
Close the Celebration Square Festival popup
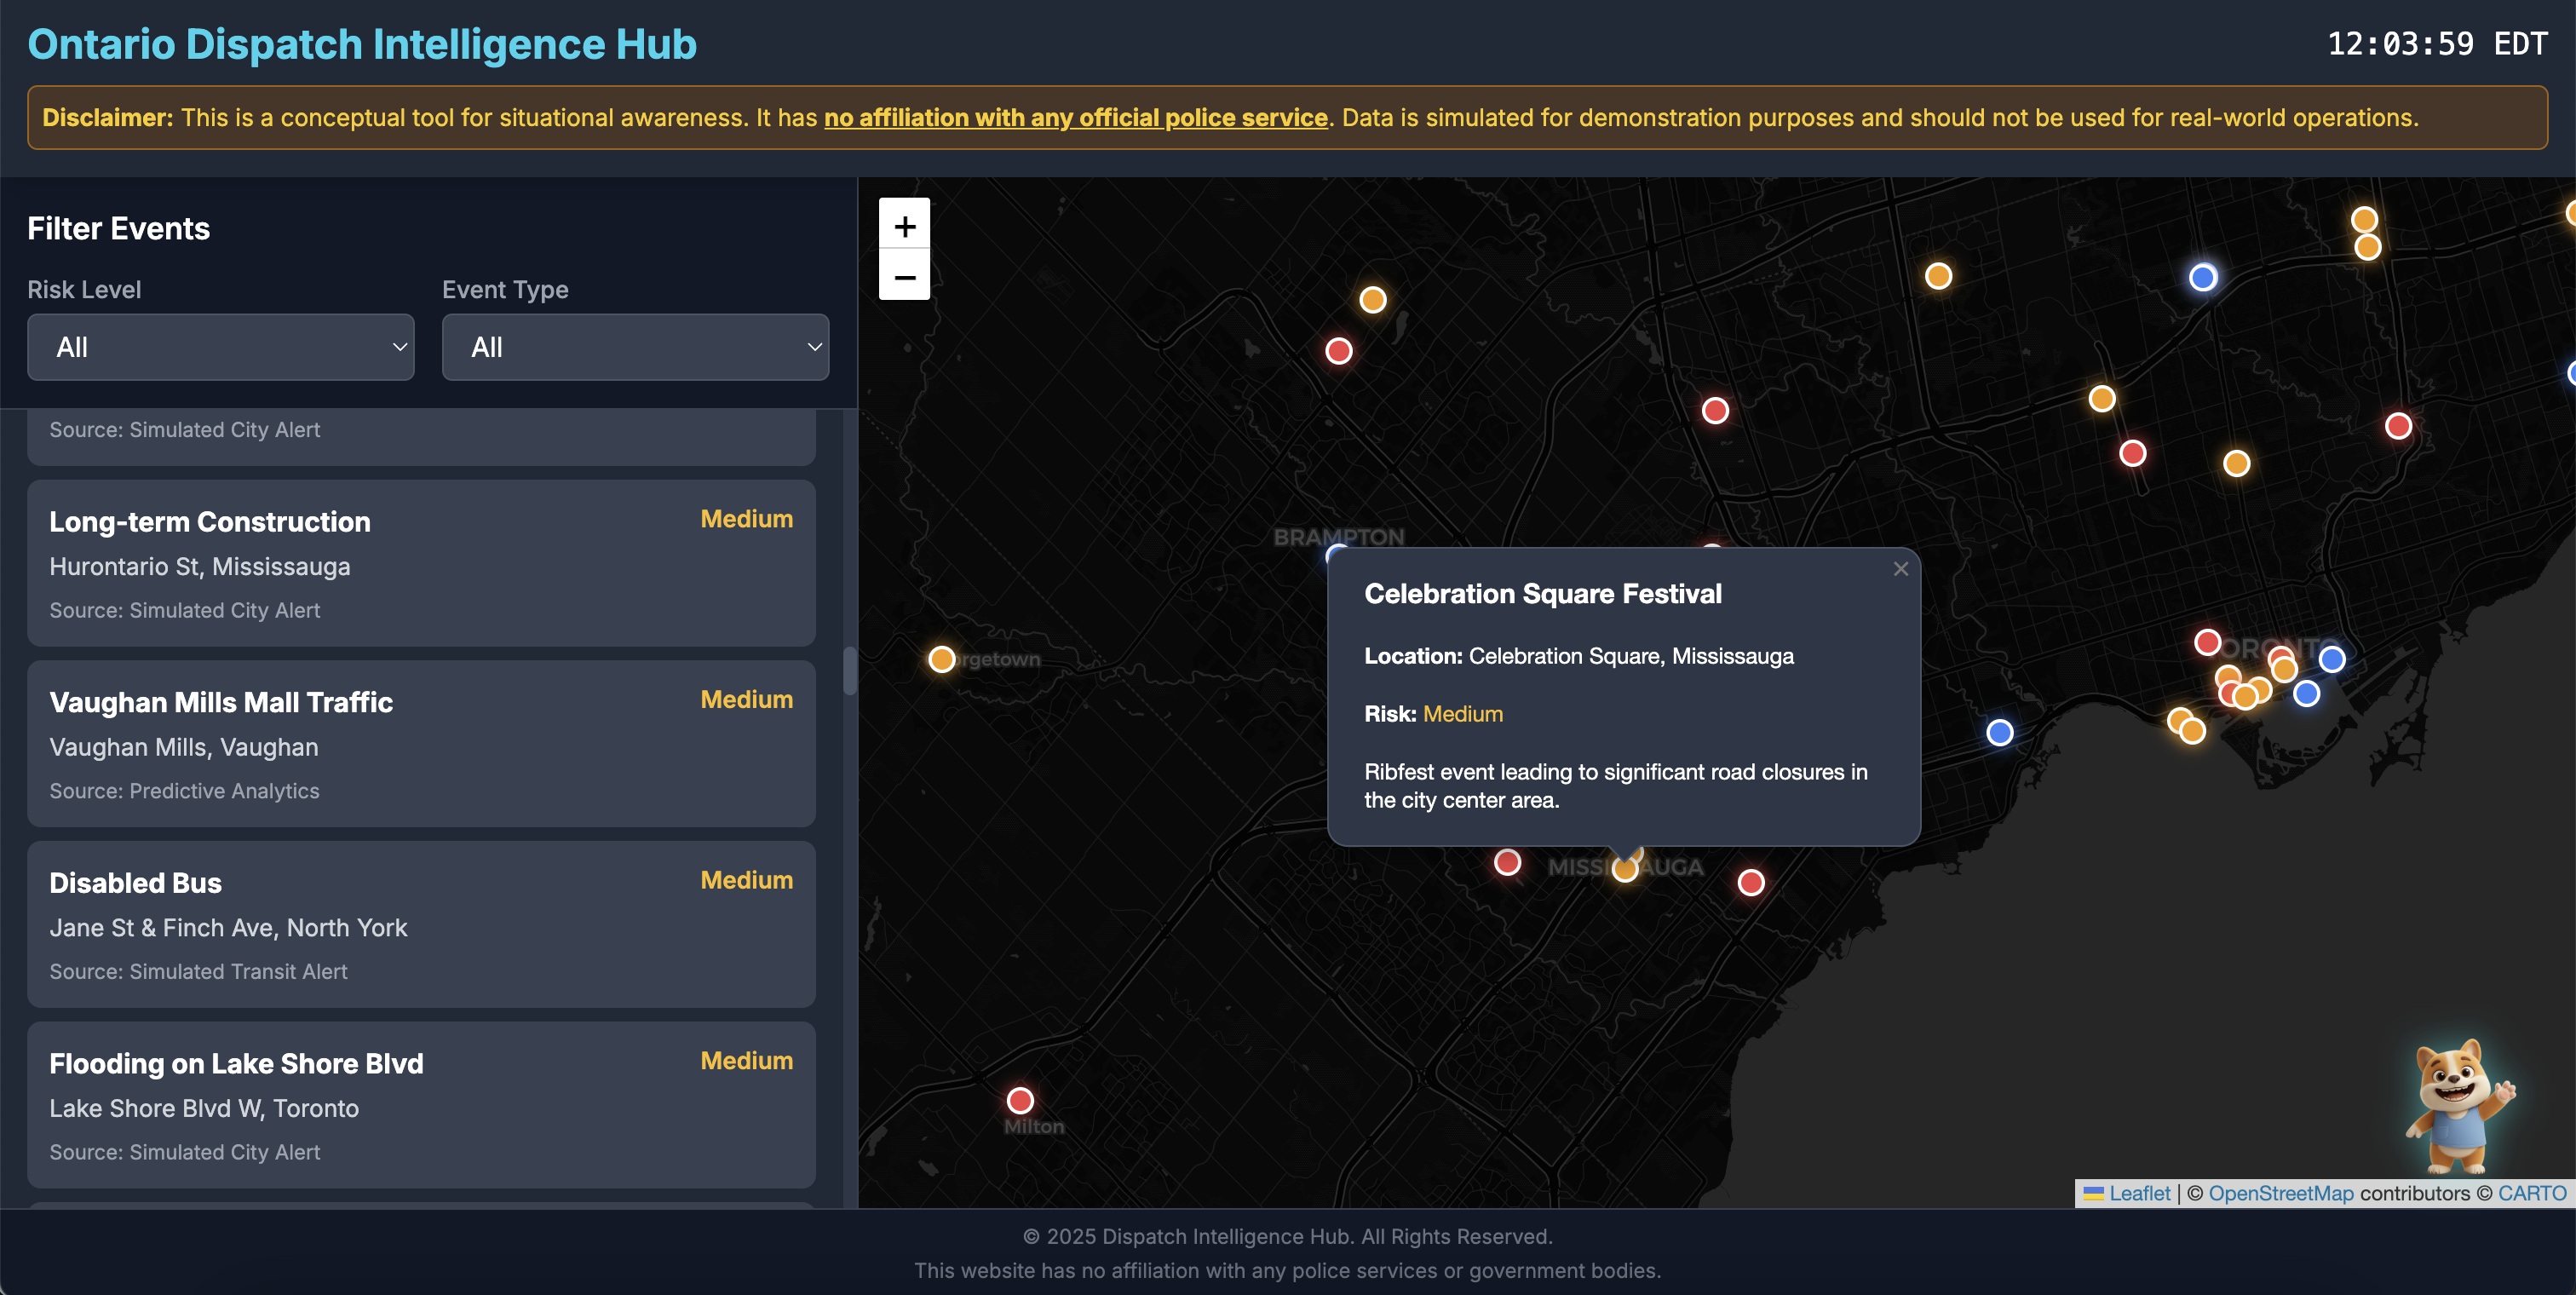click(1900, 568)
